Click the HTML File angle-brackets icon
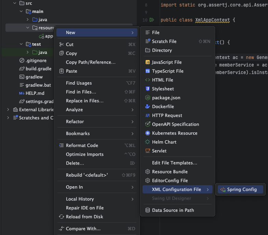Screen dimensions: 268x235 148,80
